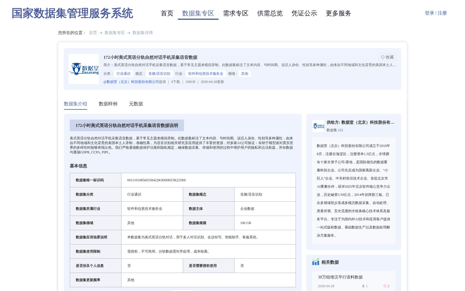Switch to the 数据集介绍 tab
Image resolution: width=465 pixels, height=291 pixels.
pyautogui.click(x=76, y=104)
